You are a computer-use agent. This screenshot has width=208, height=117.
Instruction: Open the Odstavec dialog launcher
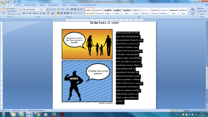(82, 17)
